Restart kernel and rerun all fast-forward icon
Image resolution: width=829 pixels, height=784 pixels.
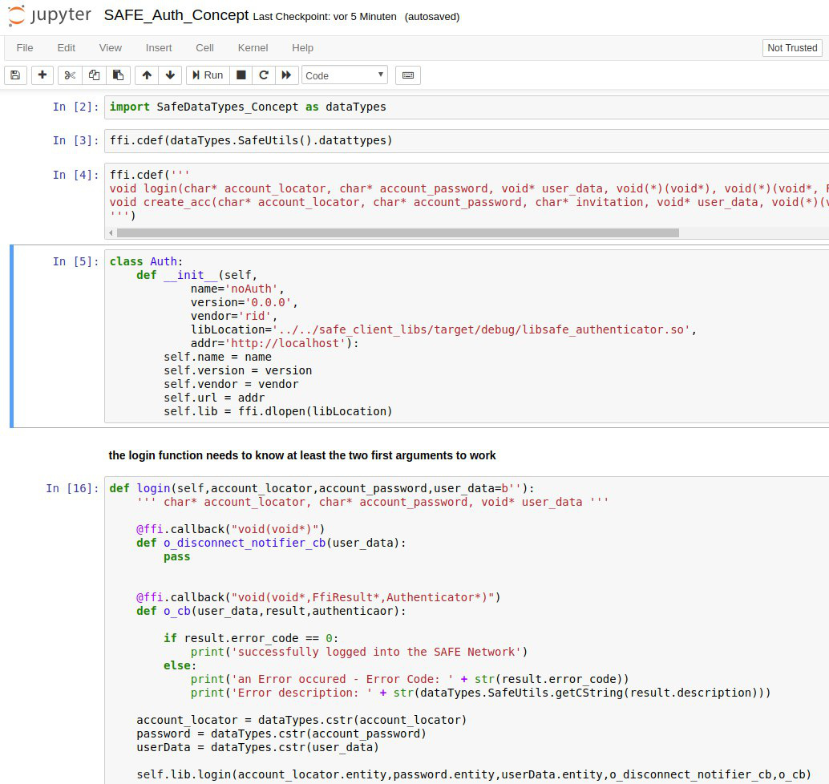coord(286,75)
